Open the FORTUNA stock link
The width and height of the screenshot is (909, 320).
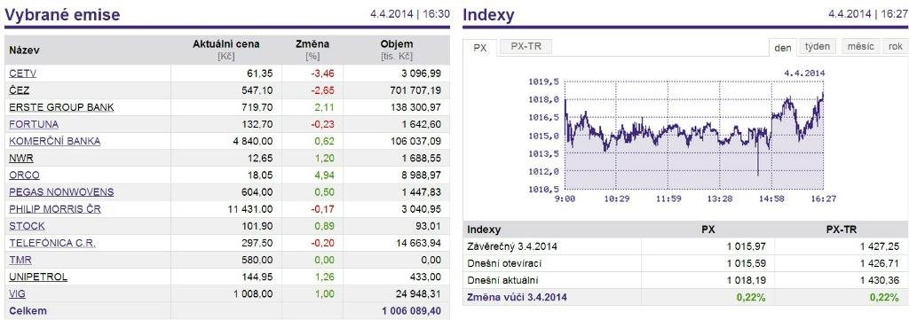click(34, 124)
